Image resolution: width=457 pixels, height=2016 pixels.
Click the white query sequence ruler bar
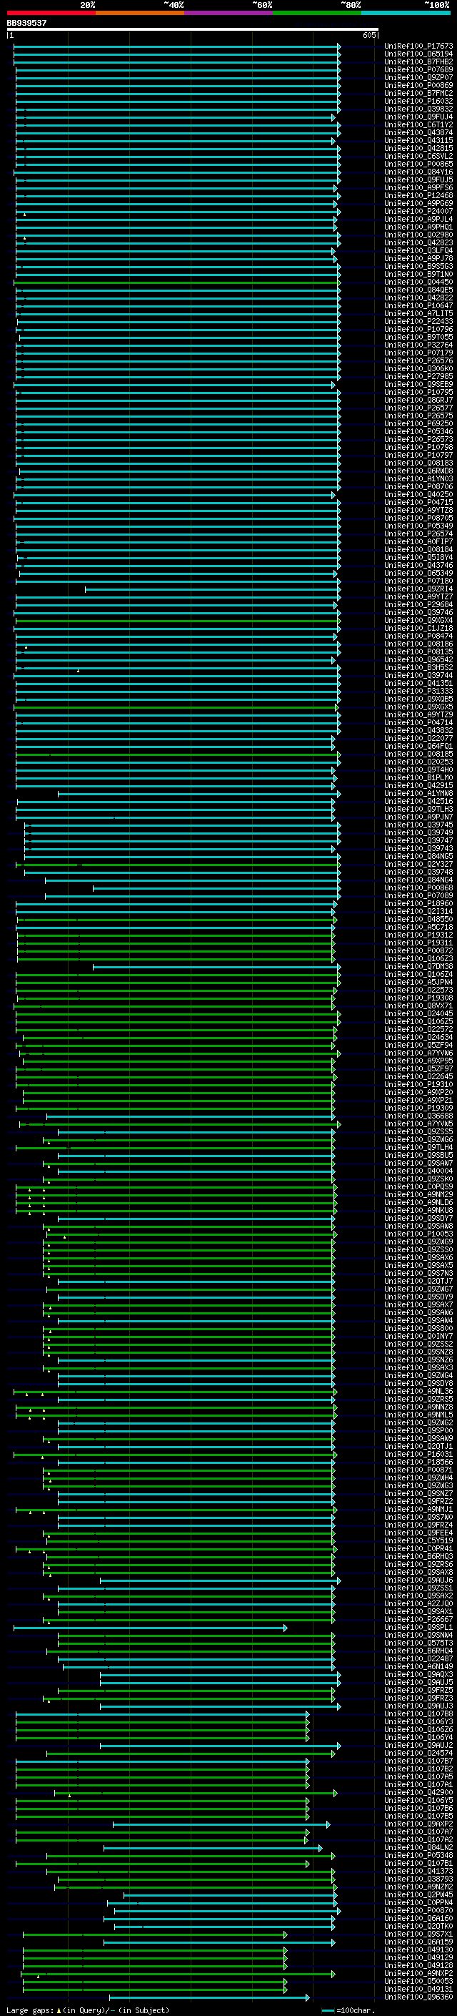pos(192,30)
